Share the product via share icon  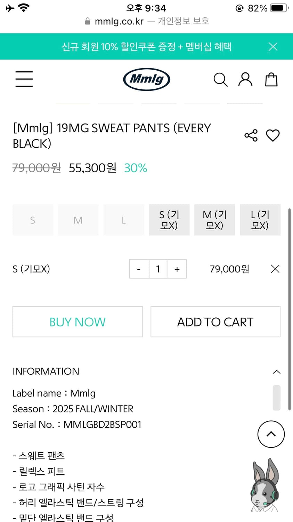251,135
